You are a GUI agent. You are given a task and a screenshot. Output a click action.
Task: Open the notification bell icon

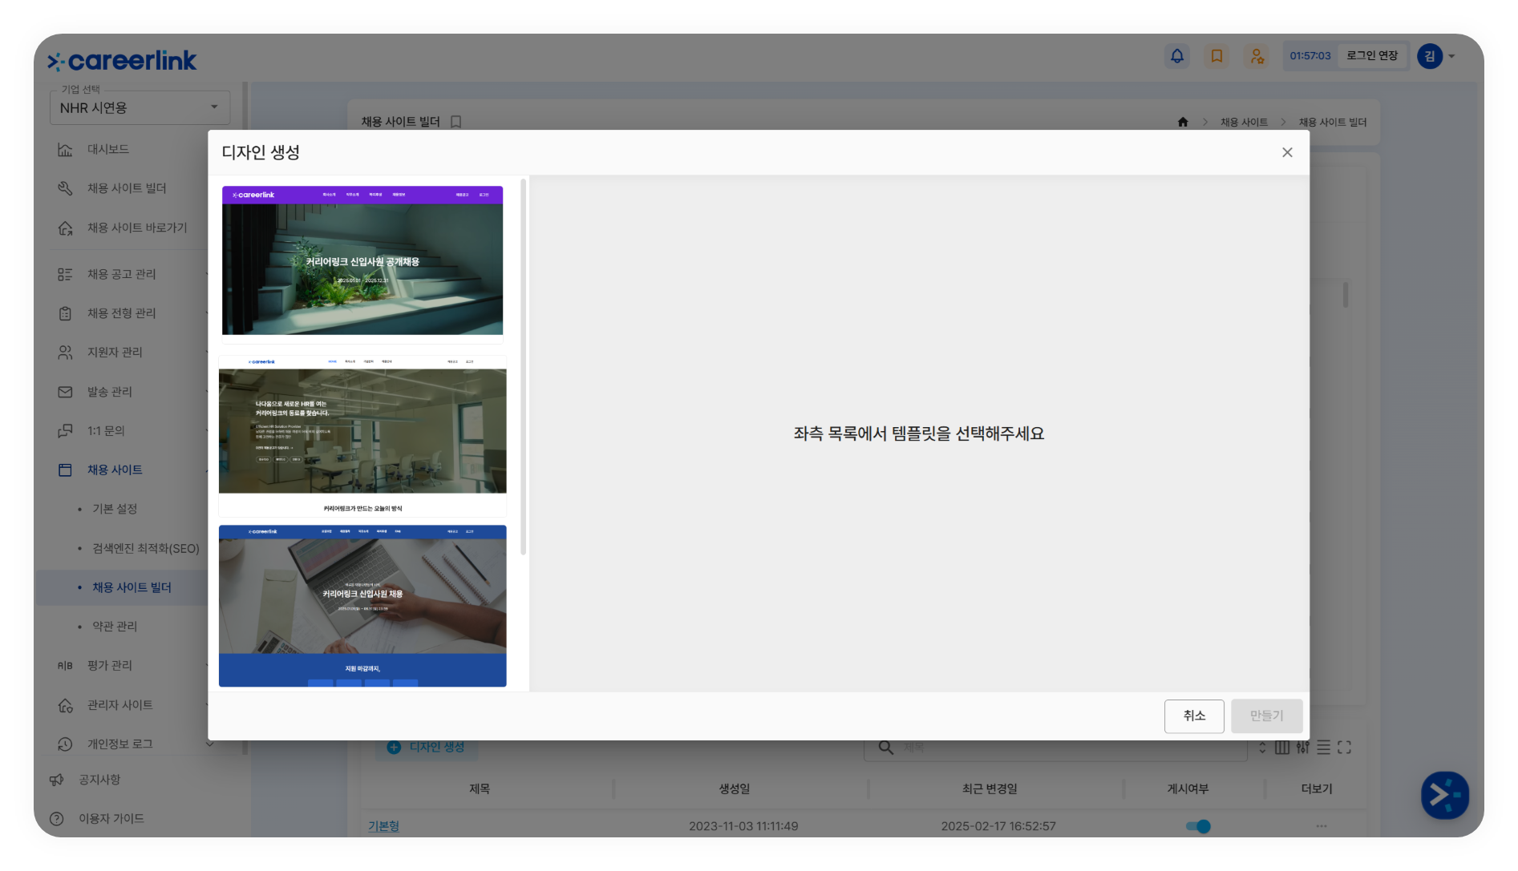(1176, 56)
